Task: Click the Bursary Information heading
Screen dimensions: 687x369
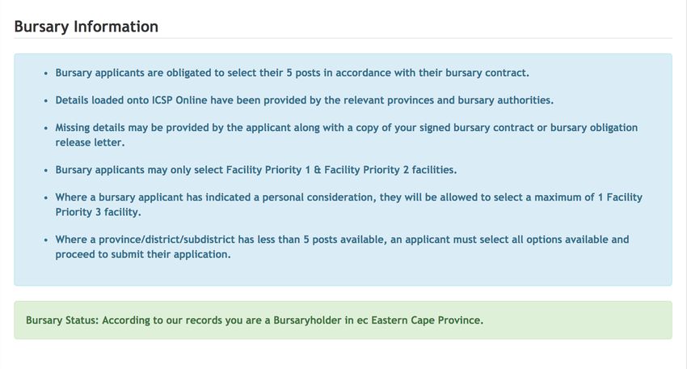Action: (86, 27)
